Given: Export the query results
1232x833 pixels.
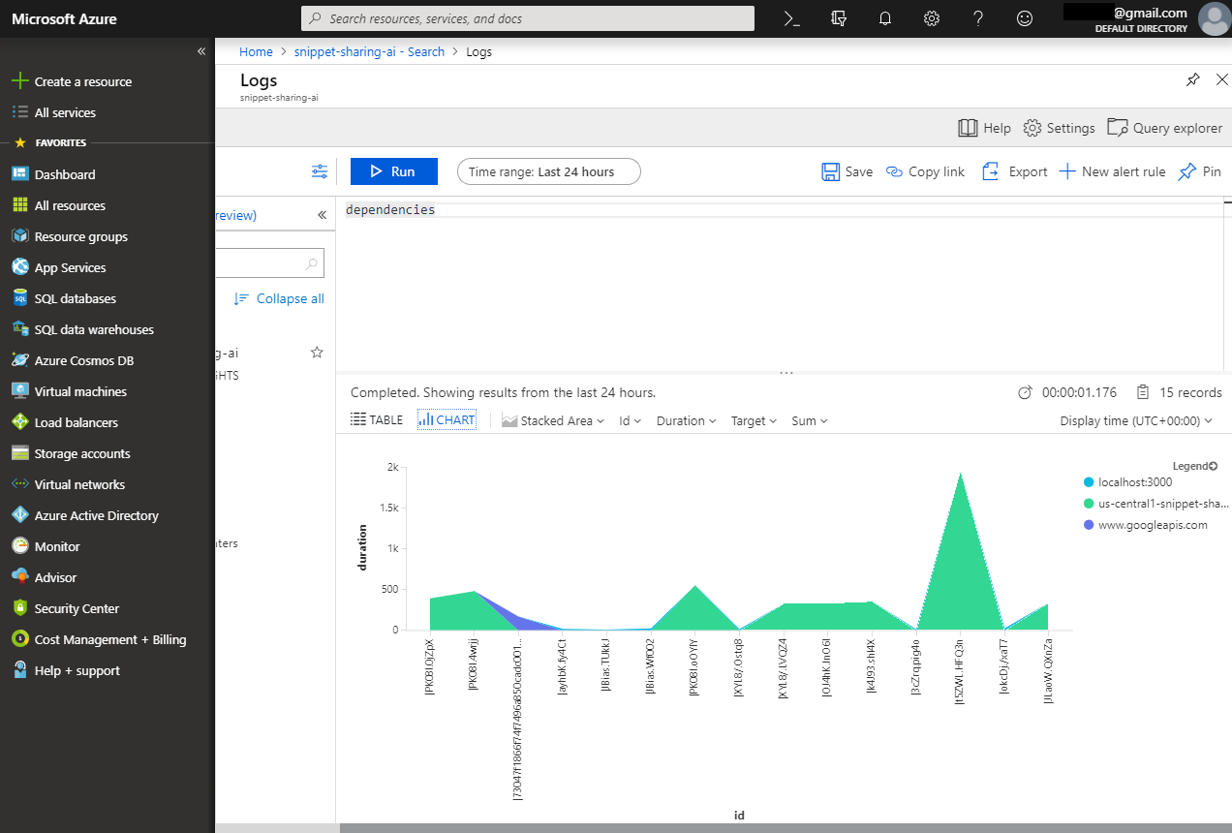Looking at the screenshot, I should click(x=1014, y=171).
